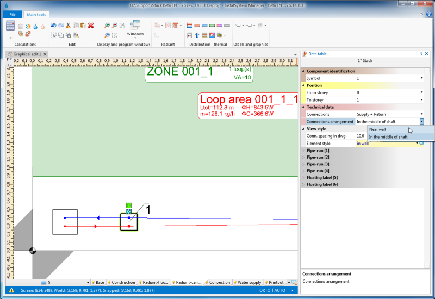
Task: Expand the Pipe-run [4] section
Action: 303,171
